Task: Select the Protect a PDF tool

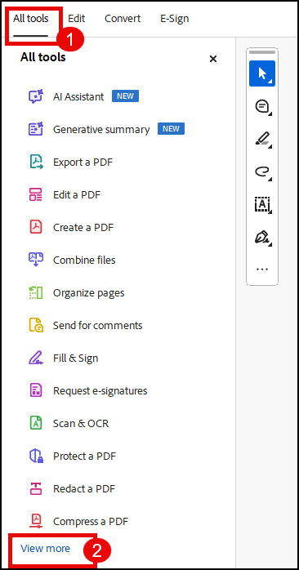Action: point(84,456)
